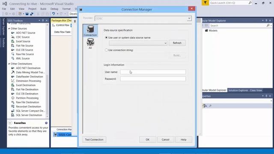Click the Quick Launch search box
Image resolution: width=274 pixels, height=154 pixels.
(x=230, y=3)
